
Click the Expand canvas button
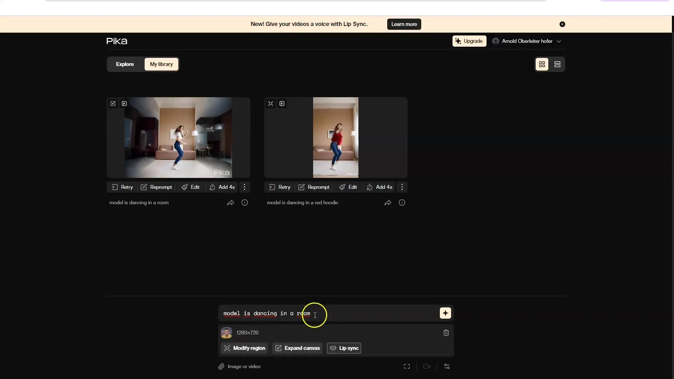pyautogui.click(x=297, y=348)
